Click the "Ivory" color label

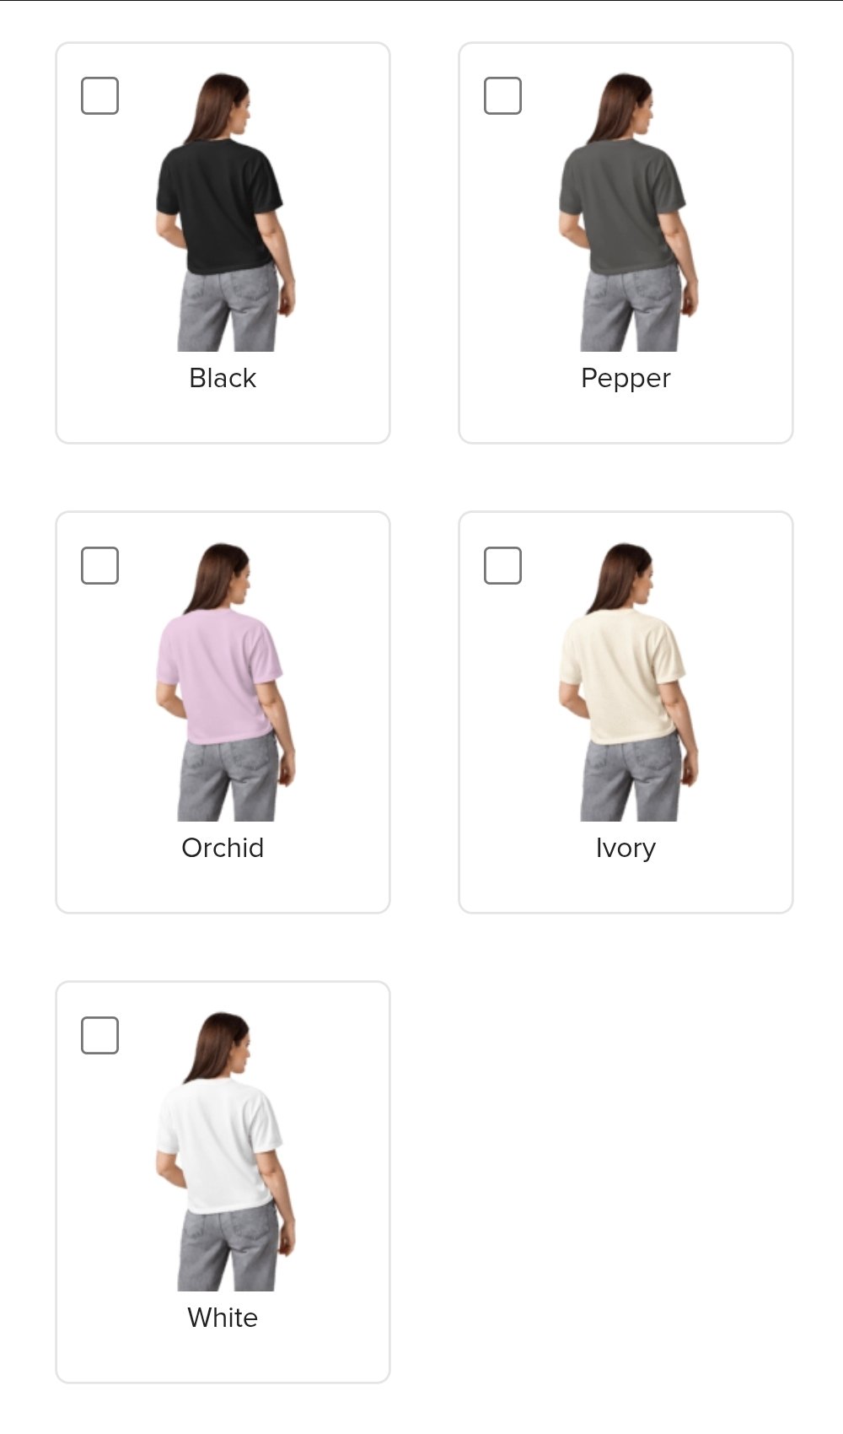click(626, 849)
